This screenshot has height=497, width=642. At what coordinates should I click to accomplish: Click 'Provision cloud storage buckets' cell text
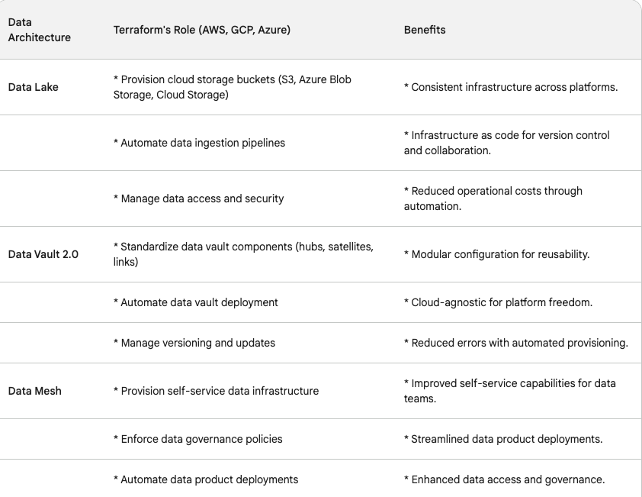click(x=232, y=87)
